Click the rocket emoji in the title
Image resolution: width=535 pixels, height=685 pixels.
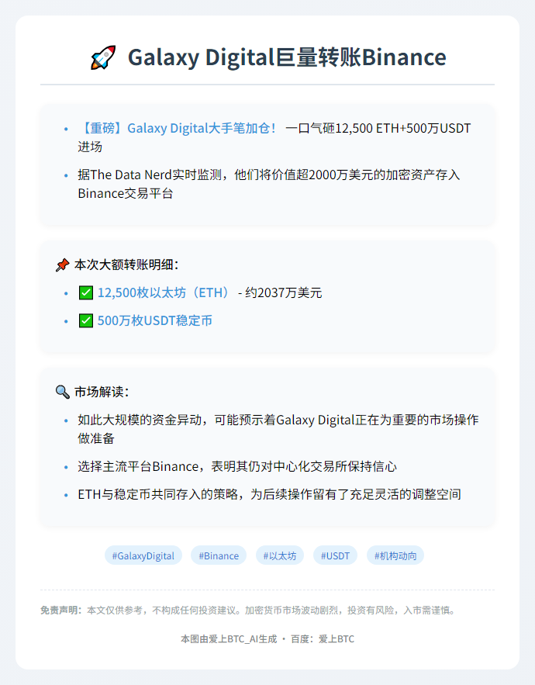tap(103, 57)
